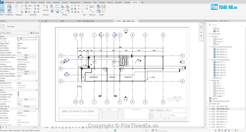Expand the Ceiling Plans tree node
The height and width of the screenshot is (132, 246).
click(x=210, y=34)
